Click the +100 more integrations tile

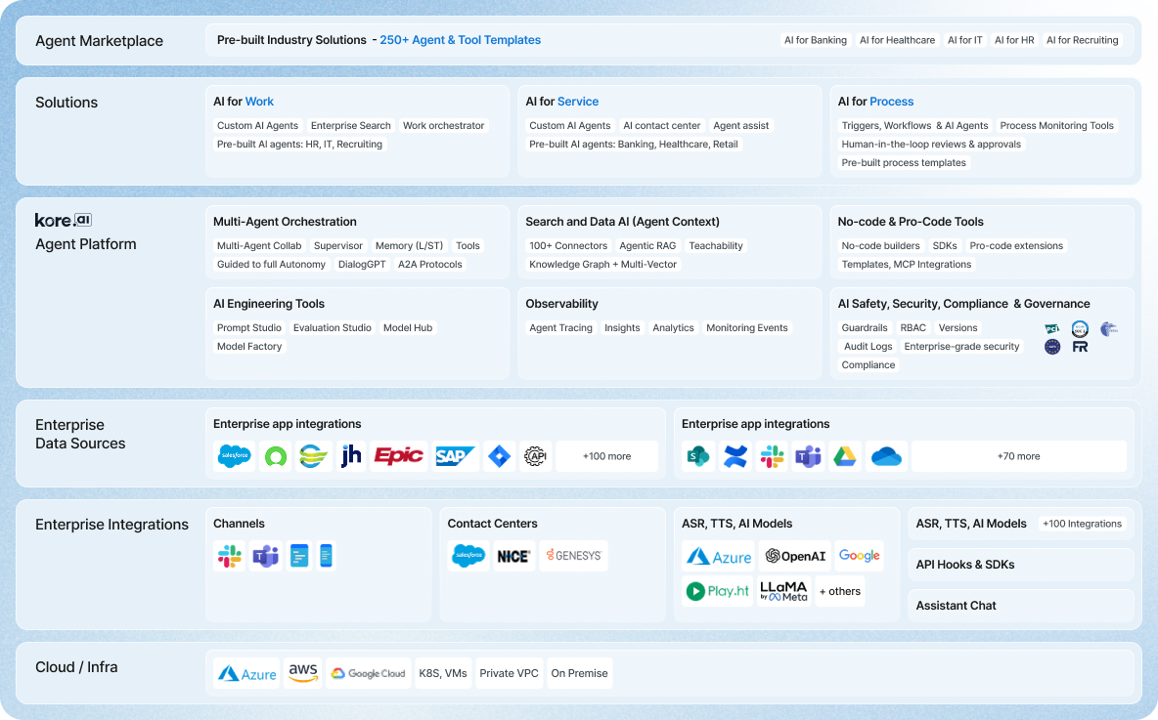(x=606, y=456)
